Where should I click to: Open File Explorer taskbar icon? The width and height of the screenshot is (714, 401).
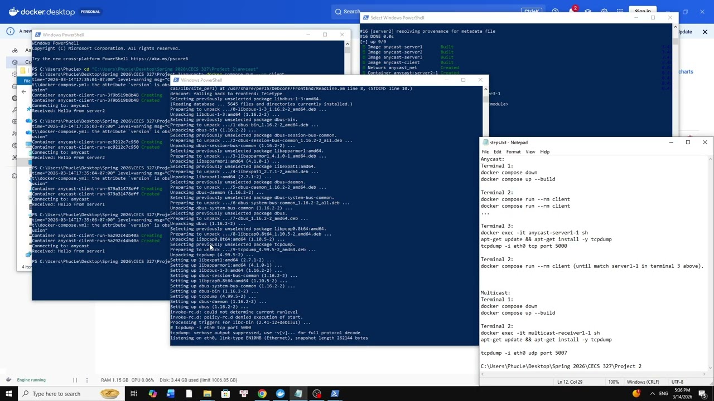(x=207, y=394)
